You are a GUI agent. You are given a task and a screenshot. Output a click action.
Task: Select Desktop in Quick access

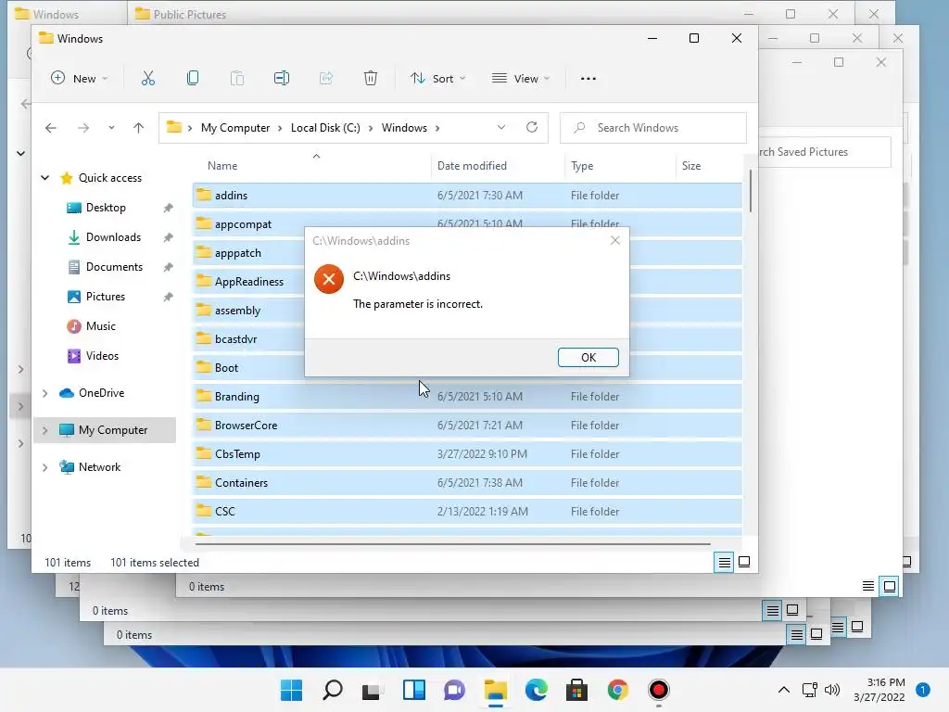coord(106,208)
